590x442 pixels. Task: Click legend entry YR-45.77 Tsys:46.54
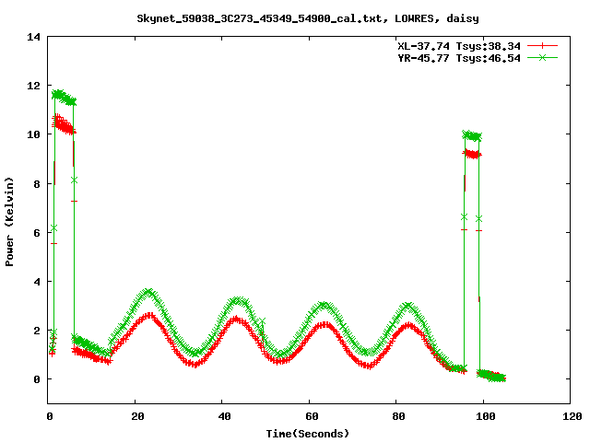pyautogui.click(x=459, y=58)
